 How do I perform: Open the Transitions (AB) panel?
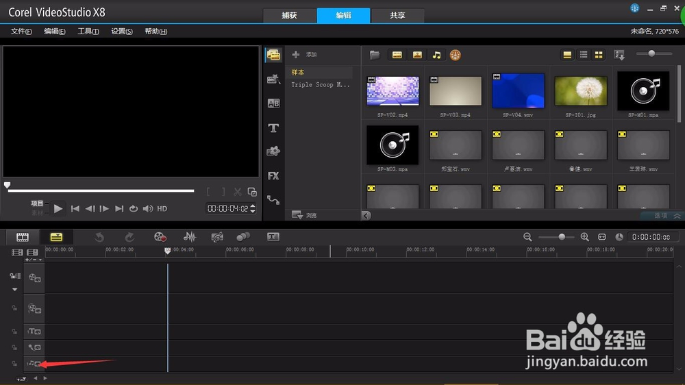point(273,103)
